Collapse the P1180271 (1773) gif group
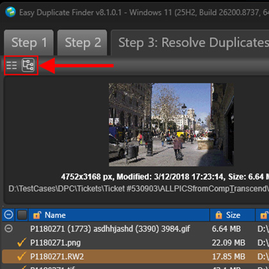The height and width of the screenshot is (269, 269). (x=8, y=229)
